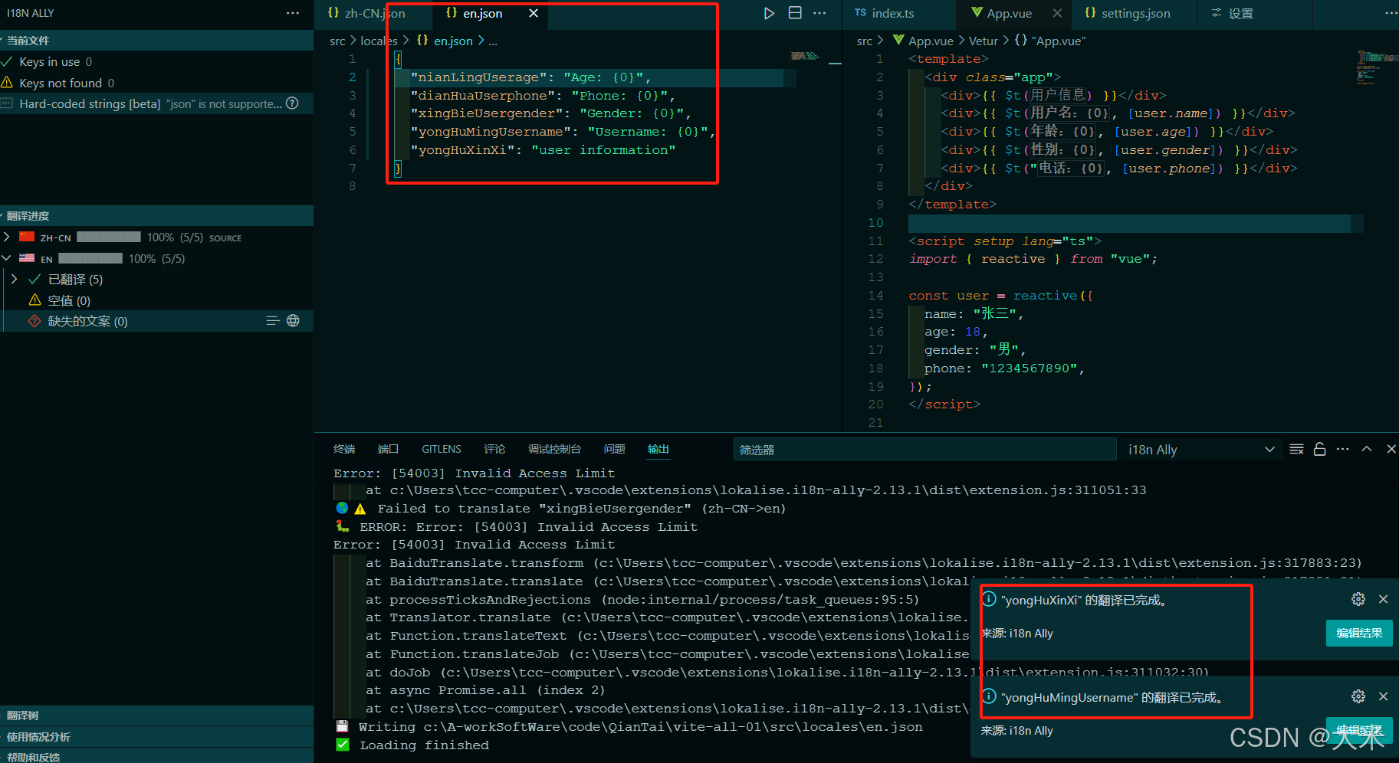Click the EN 100% progress bar
This screenshot has width=1399, height=763.
tap(90, 258)
